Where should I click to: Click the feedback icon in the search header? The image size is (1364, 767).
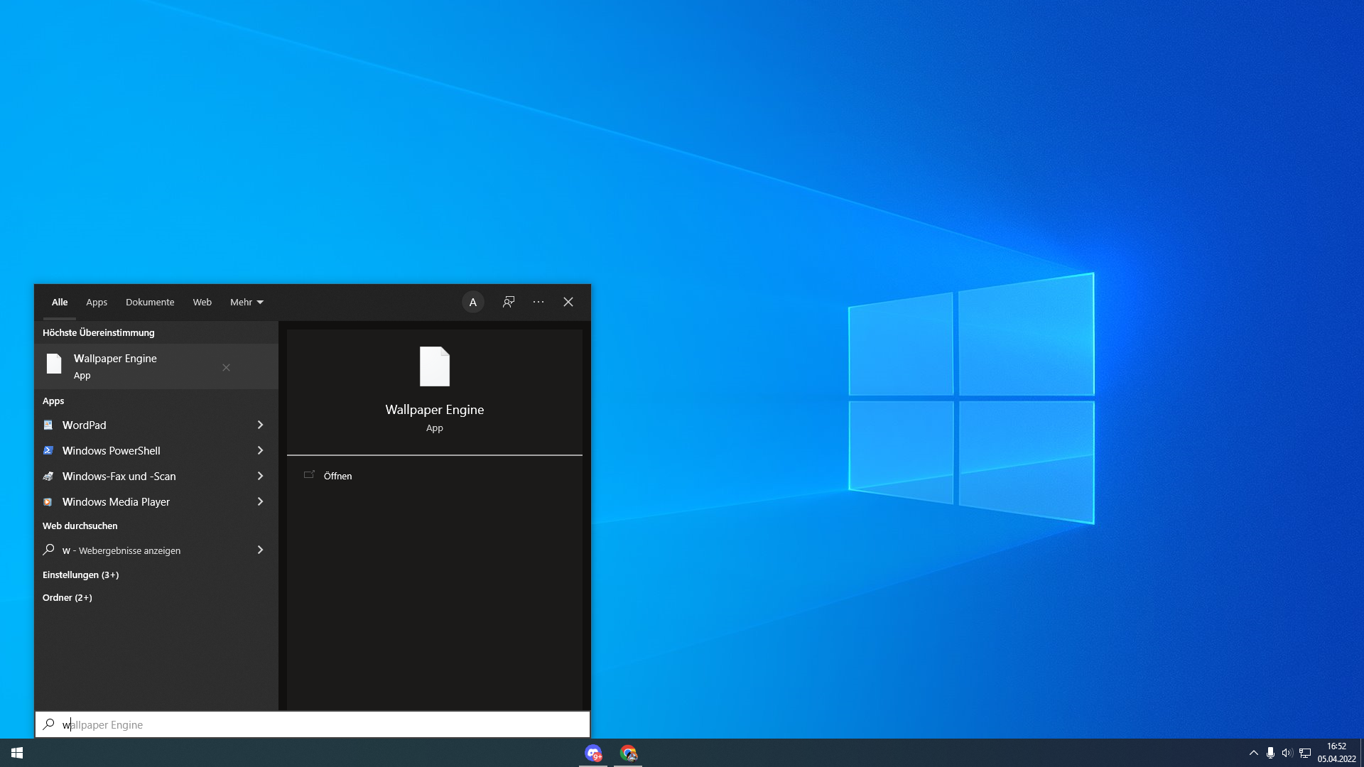(509, 302)
